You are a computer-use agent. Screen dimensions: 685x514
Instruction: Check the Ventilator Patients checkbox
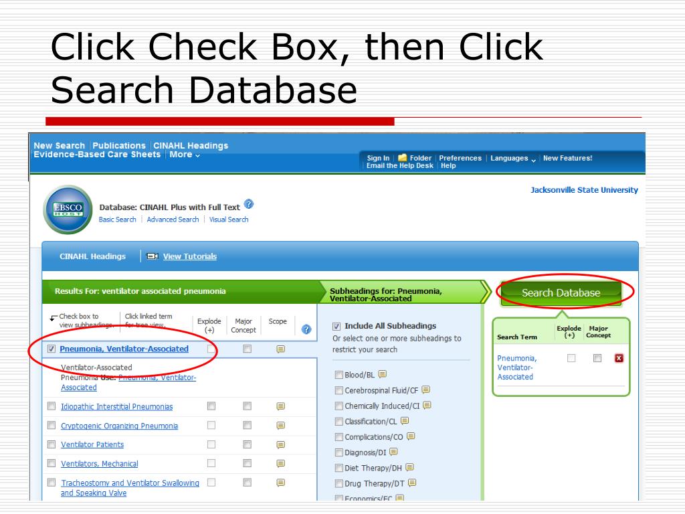coord(52,444)
